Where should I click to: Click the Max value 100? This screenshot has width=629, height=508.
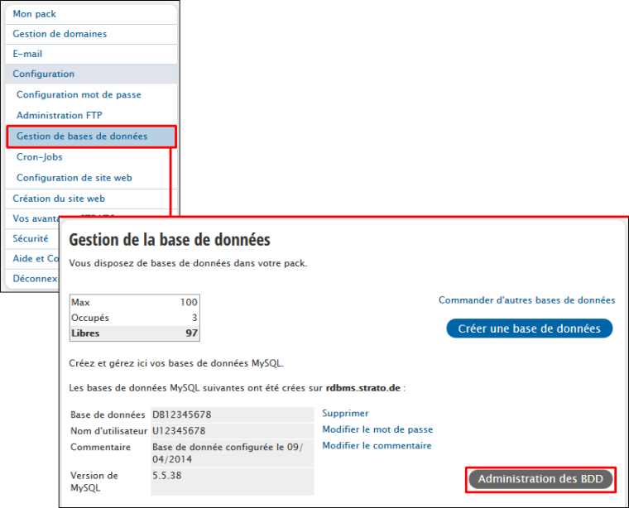(189, 302)
